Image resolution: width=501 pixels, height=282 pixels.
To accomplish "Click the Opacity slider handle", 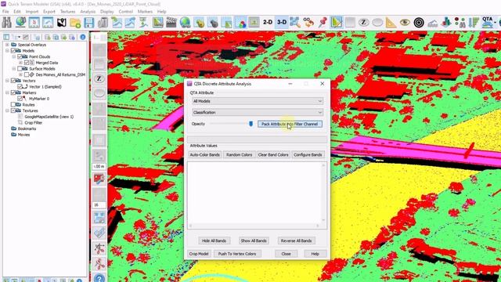I will pos(250,124).
